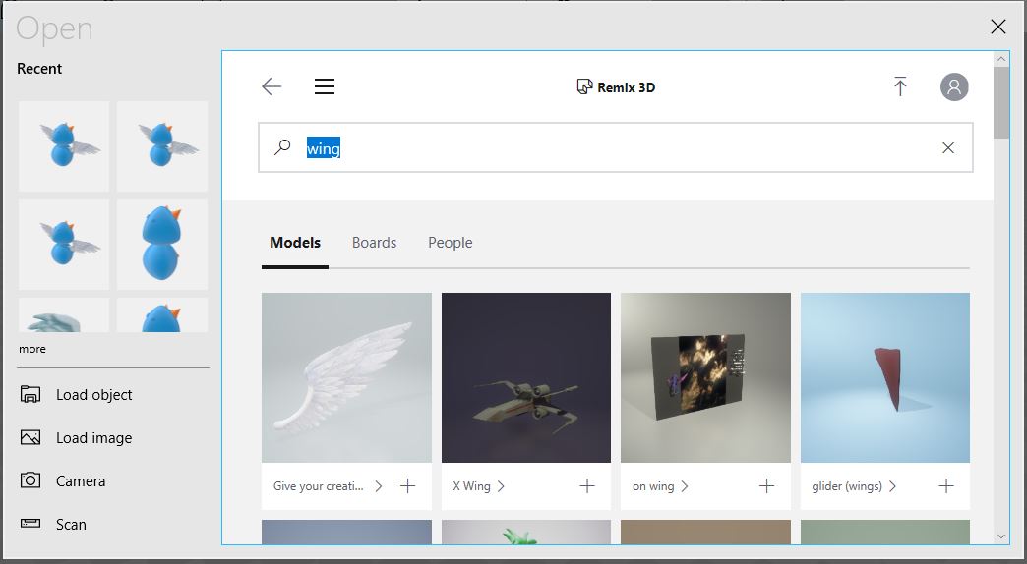This screenshot has height=564, width=1027.
Task: Click the Load object icon
Action: (x=30, y=395)
